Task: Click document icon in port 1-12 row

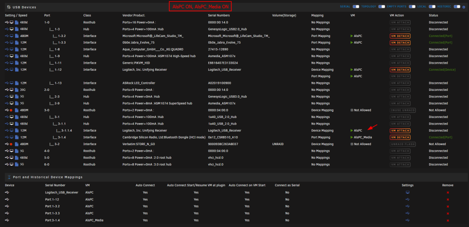Action: [x=17, y=70]
